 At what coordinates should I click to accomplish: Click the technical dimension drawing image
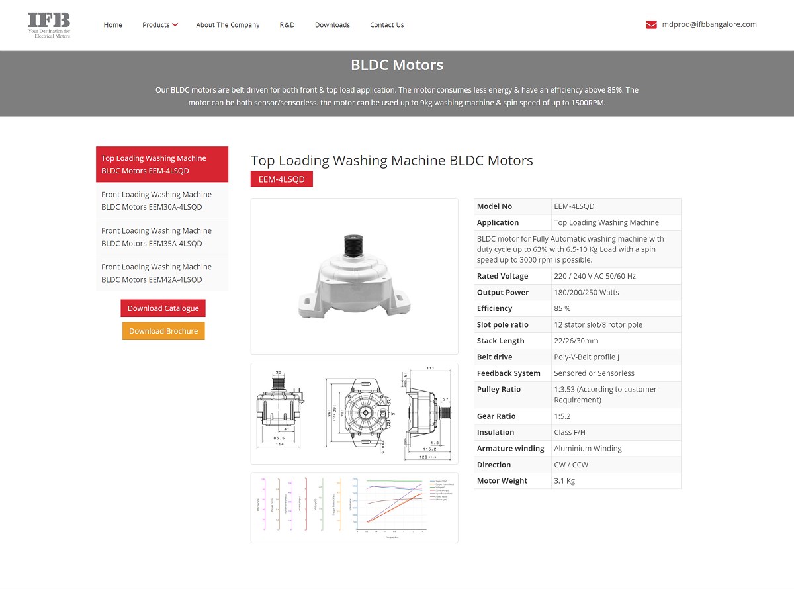click(x=354, y=412)
